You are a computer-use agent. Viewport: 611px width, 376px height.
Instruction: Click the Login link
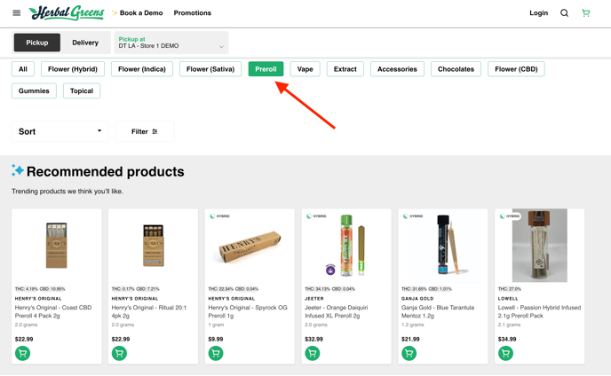538,12
